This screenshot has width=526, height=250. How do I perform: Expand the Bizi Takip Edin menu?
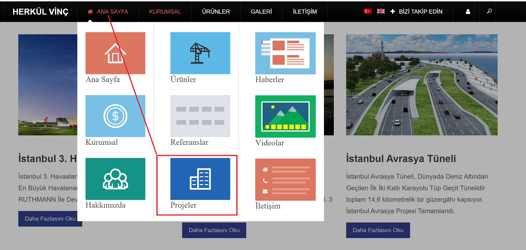tap(417, 12)
